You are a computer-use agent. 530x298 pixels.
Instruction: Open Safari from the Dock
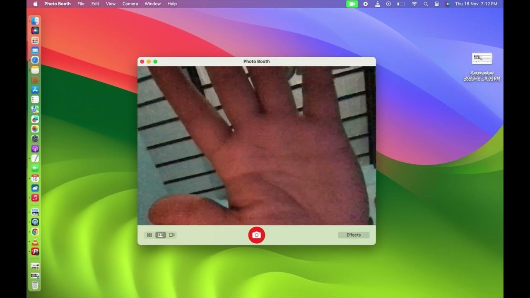[35, 60]
